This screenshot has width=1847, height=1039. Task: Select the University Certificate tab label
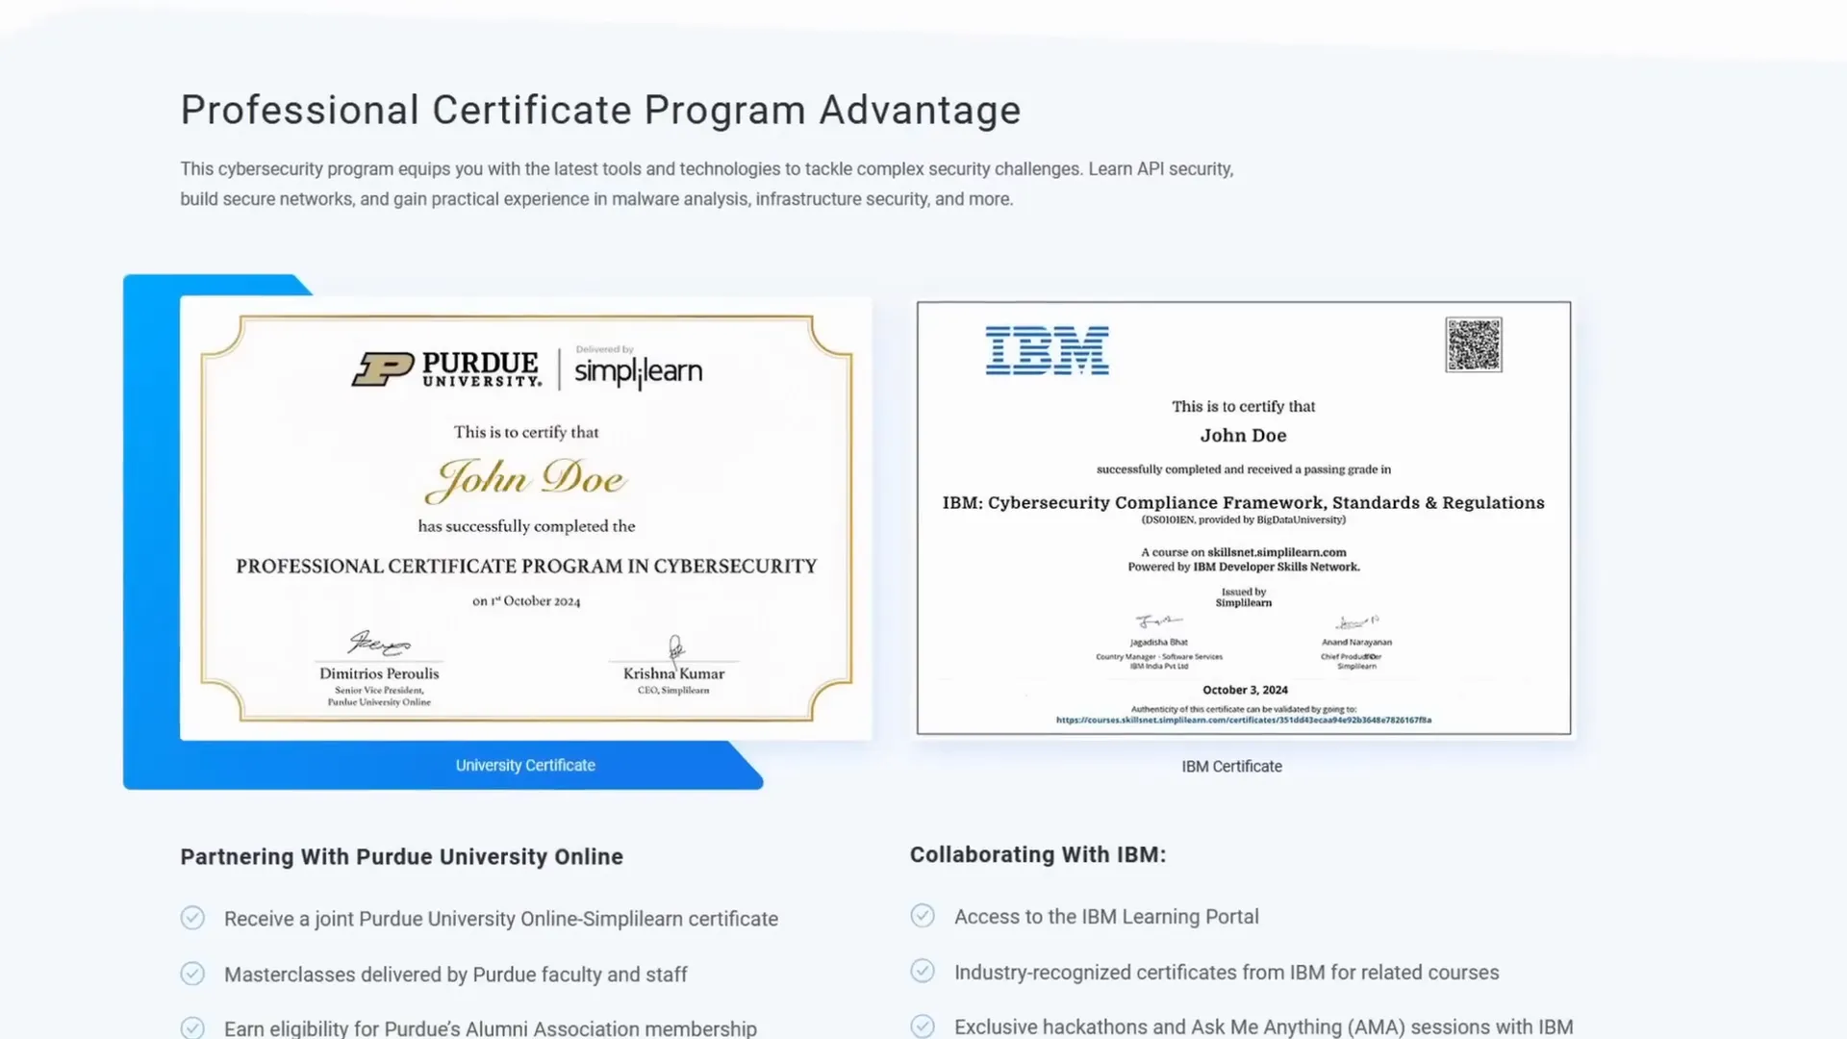[525, 765]
